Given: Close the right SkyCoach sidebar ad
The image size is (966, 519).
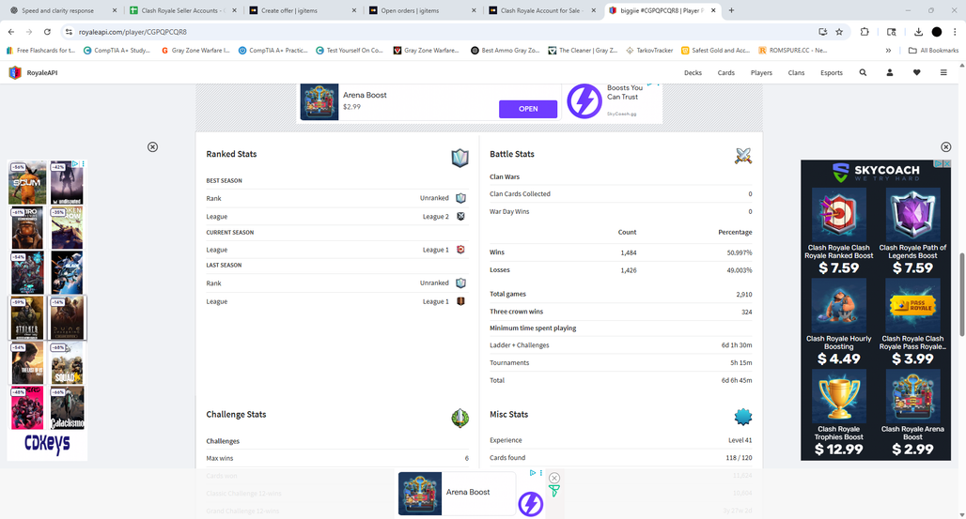Looking at the screenshot, I should coord(945,146).
